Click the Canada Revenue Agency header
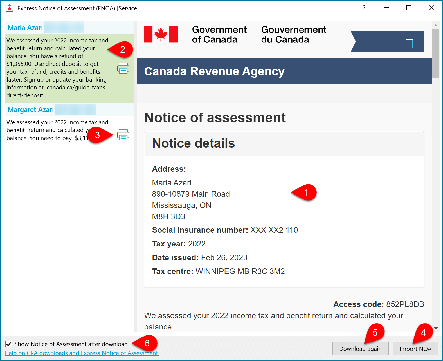The height and width of the screenshot is (361, 443). tap(214, 71)
